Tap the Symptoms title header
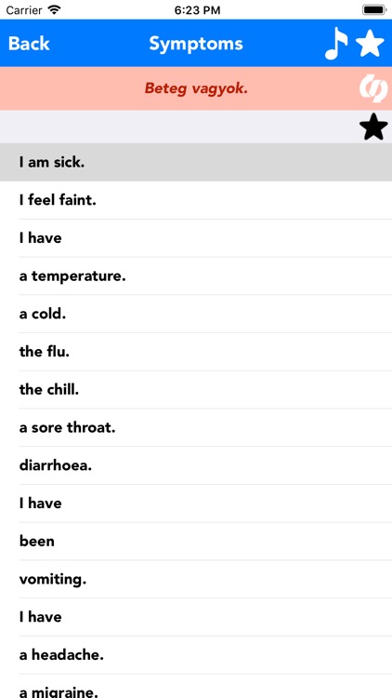Viewport: 392px width, 698px height. pos(196,44)
